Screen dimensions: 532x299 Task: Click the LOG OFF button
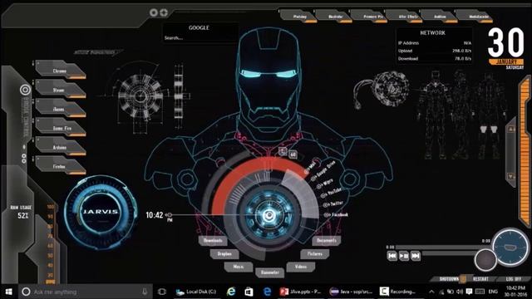coord(514,279)
